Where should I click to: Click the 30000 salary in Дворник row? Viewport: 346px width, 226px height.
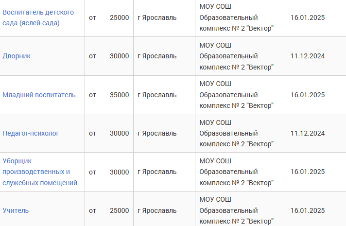click(x=120, y=56)
